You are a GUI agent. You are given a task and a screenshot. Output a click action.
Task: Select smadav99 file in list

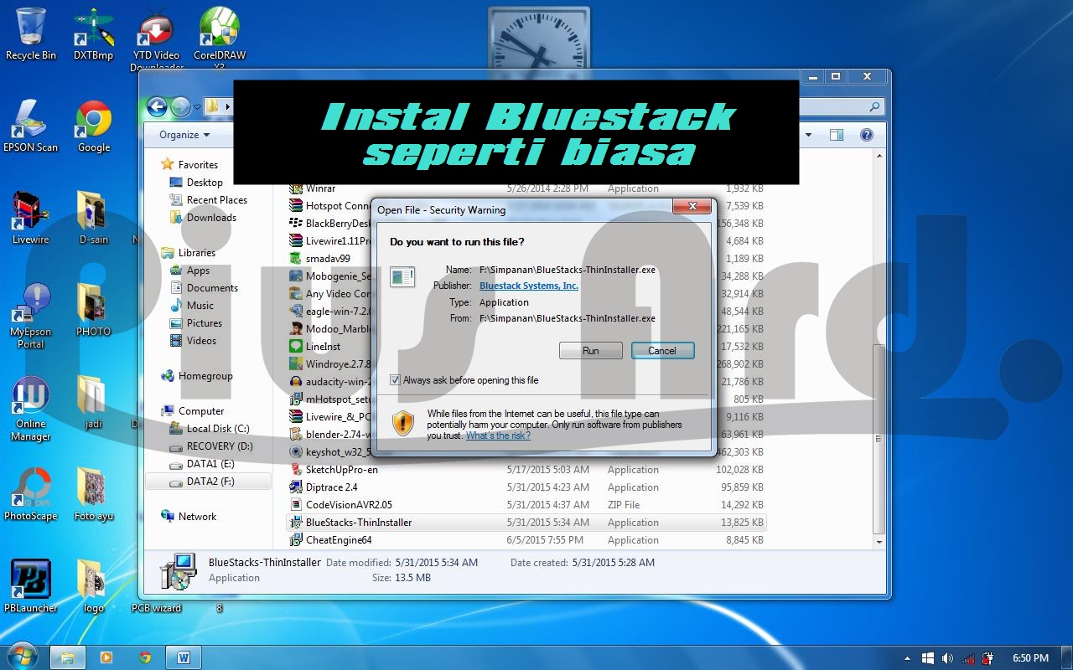[328, 259]
